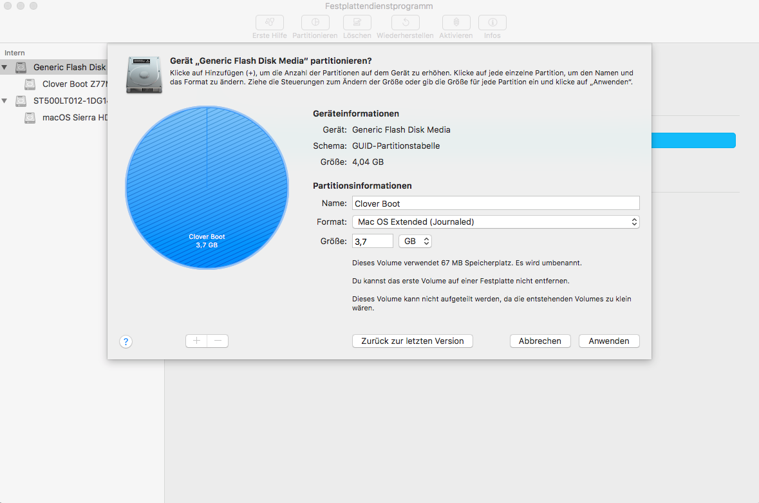Click the Partitionieren toolbar icon
Viewport: 759px width, 503px height.
click(x=315, y=23)
